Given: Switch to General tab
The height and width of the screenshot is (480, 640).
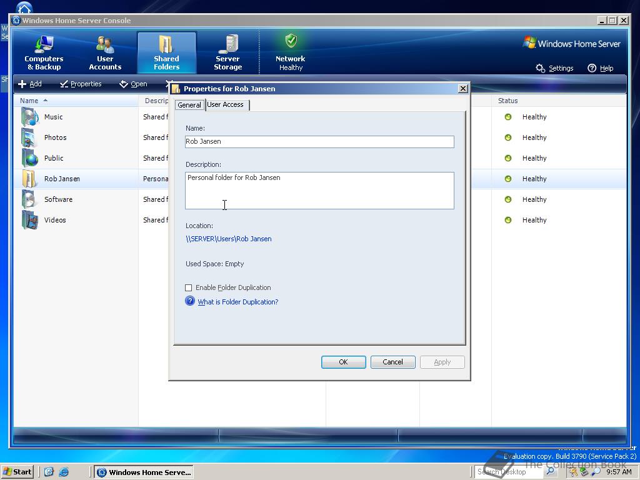Looking at the screenshot, I should 189,105.
